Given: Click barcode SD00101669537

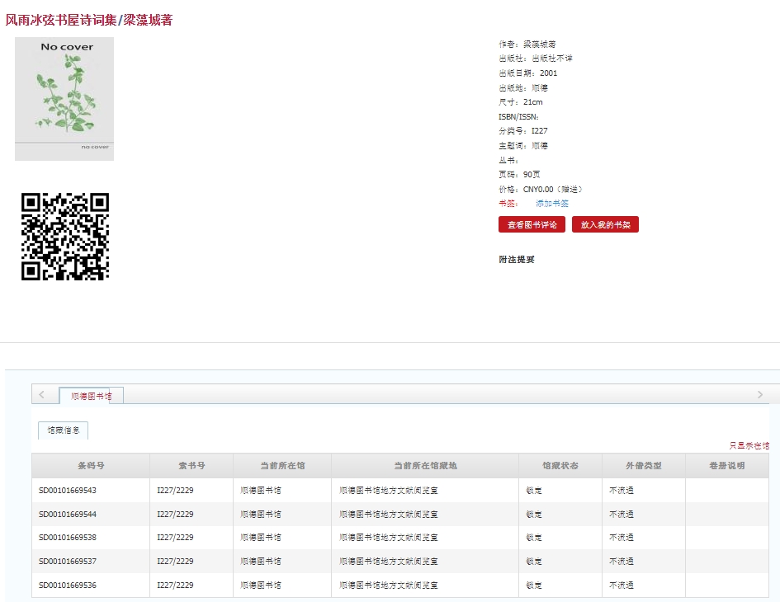Looking at the screenshot, I should 68,562.
